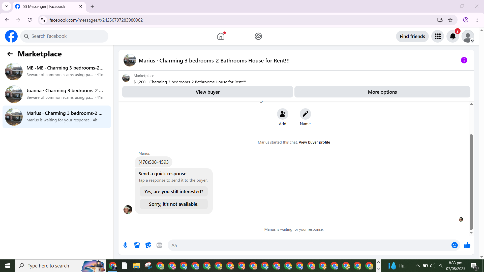This screenshot has height=272, width=484.
Task: Send 'Sorry, it's not available.' quick response
Action: coord(174,204)
